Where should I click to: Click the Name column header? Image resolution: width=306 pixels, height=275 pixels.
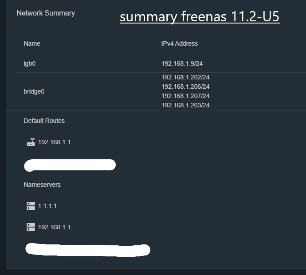[x=32, y=43]
